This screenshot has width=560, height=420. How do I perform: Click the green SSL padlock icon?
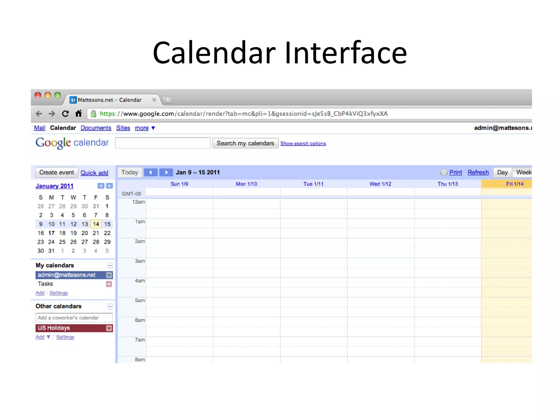pos(94,114)
